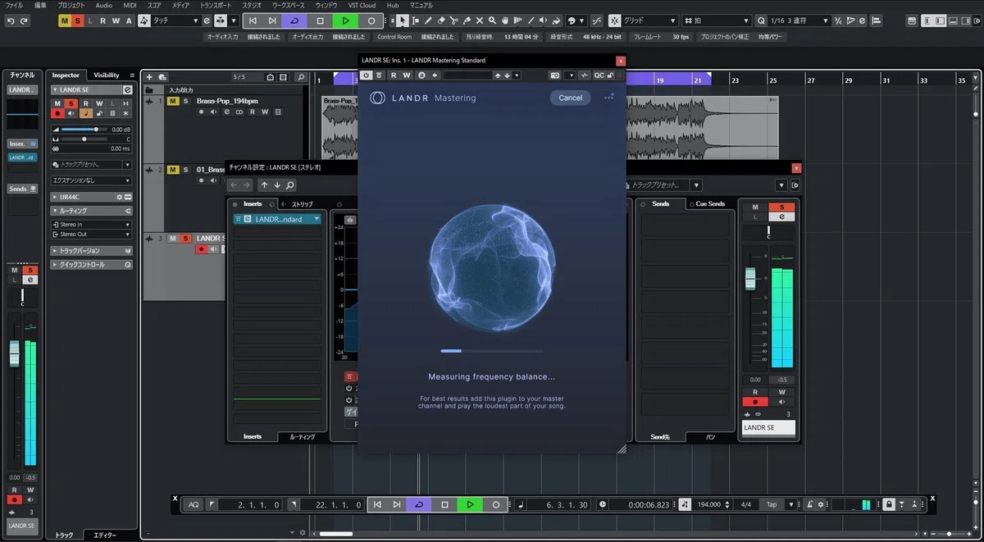Select the Range Selection tool
Image resolution: width=984 pixels, height=542 pixels.
(x=416, y=20)
